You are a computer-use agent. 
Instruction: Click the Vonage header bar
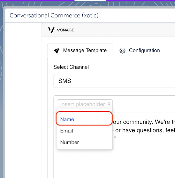pos(108,30)
